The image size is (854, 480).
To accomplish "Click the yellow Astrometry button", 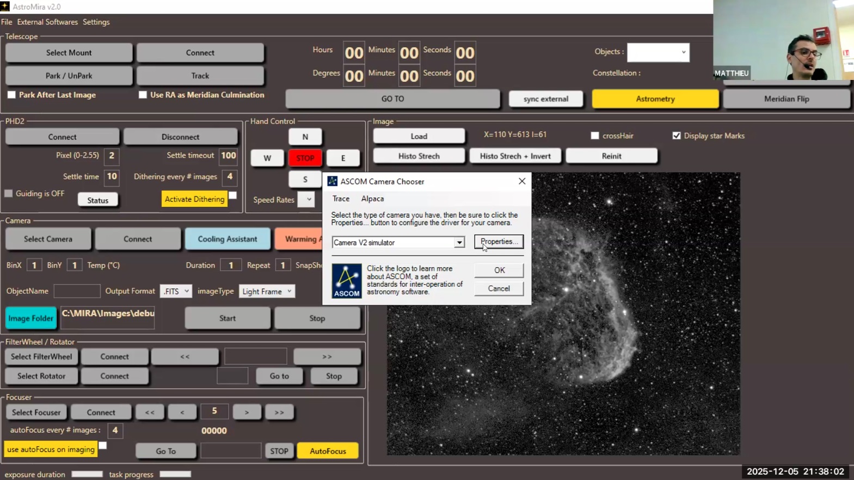I will click(x=655, y=99).
